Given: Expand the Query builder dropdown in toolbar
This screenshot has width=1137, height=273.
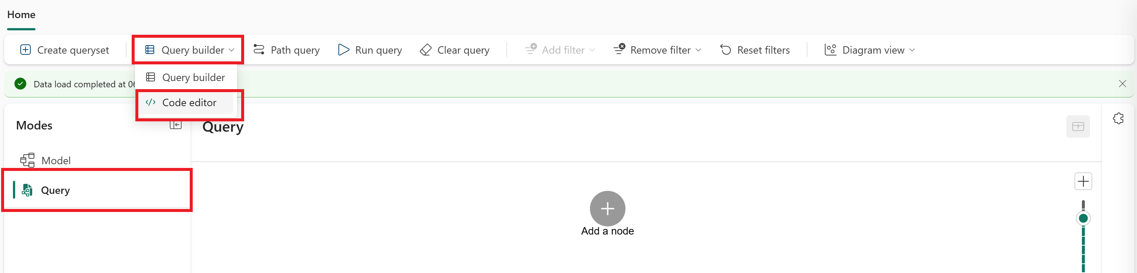Looking at the screenshot, I should click(x=189, y=50).
